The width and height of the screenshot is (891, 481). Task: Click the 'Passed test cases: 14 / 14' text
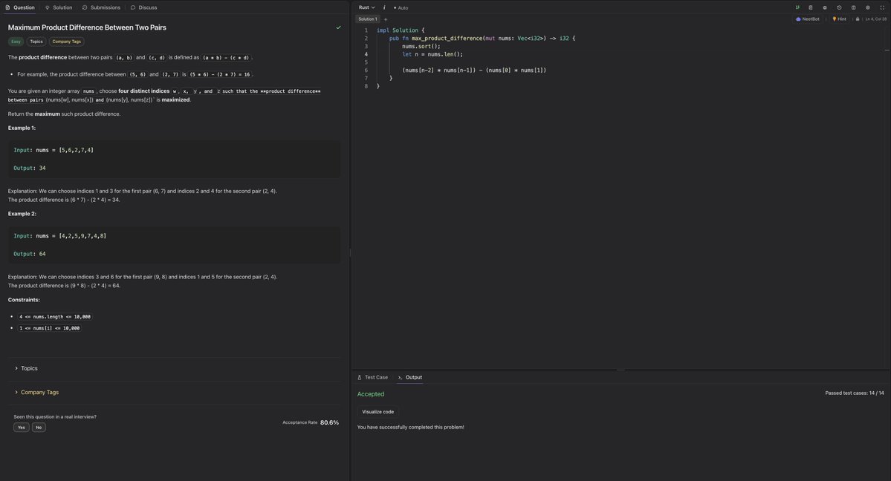pyautogui.click(x=855, y=393)
